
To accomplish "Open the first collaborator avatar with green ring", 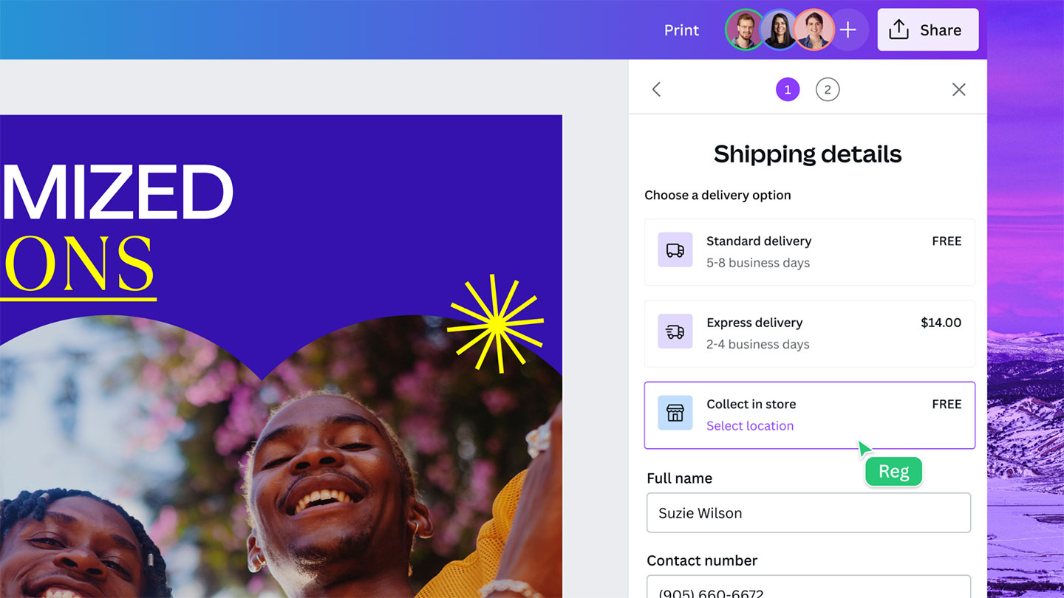I will (743, 30).
